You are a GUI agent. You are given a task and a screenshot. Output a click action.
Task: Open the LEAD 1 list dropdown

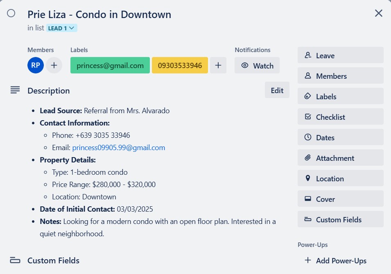tap(62, 28)
